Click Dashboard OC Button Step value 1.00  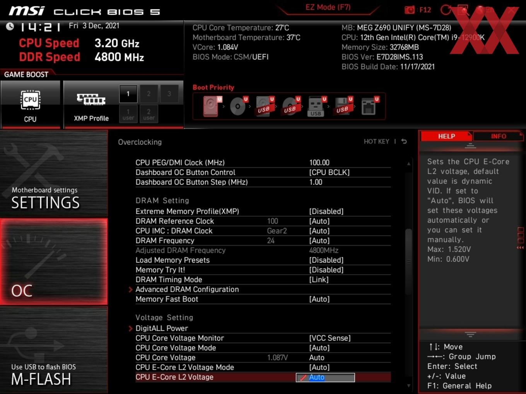(x=316, y=182)
